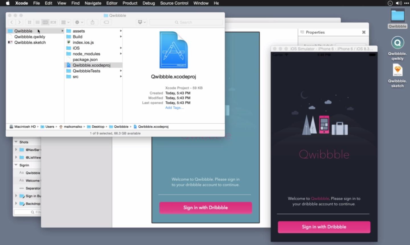Viewport: 410px width, 245px height.
Task: Click the Finder Share button
Action: click(93, 22)
